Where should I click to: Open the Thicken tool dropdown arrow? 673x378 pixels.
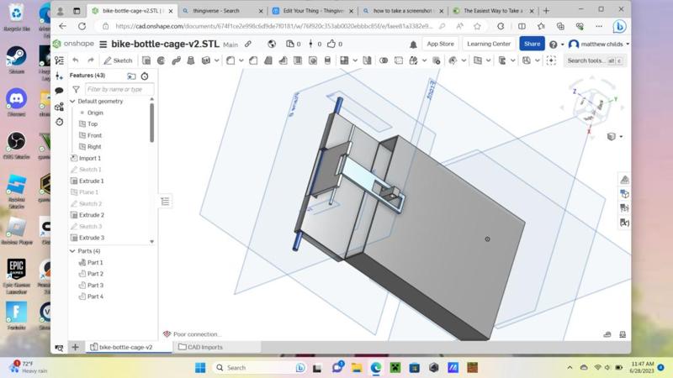coord(216,60)
